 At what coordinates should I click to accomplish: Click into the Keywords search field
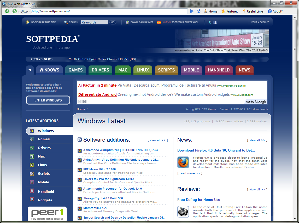(x=94, y=22)
